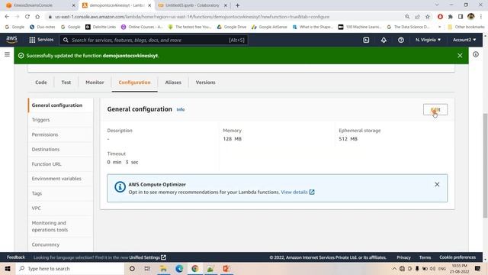Toggle the left hamburger navigation menu
Viewport: 488px width, 275px height.
point(7,54)
